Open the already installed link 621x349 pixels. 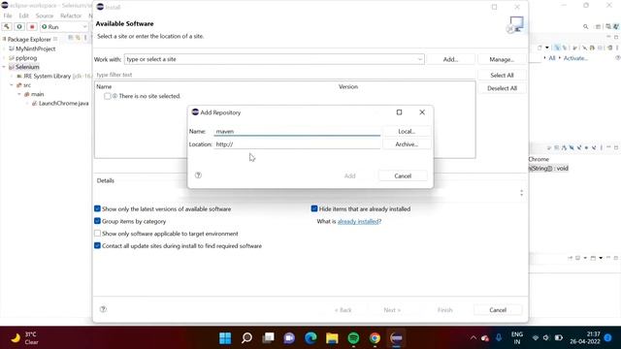tap(358, 221)
